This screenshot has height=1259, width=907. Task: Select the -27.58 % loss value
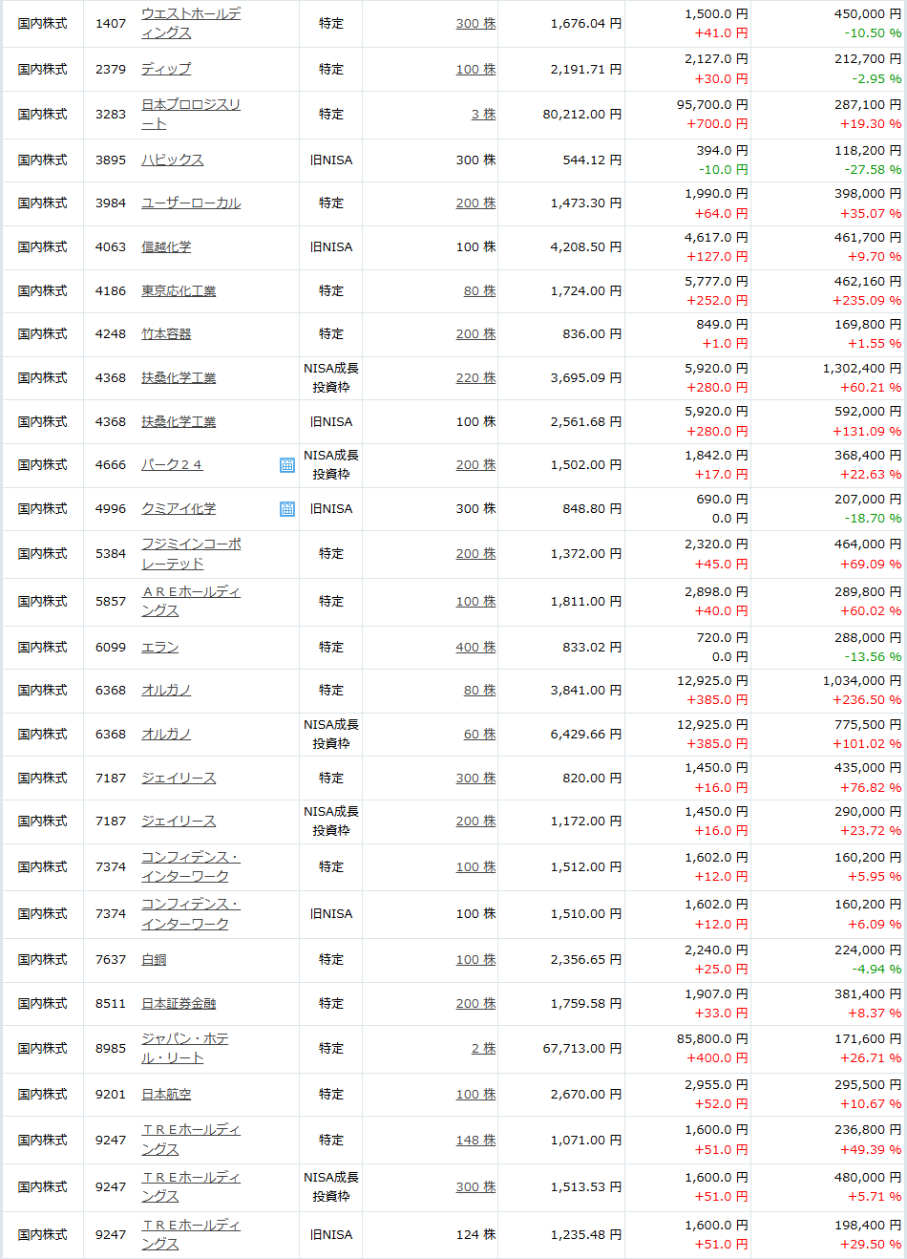[873, 169]
